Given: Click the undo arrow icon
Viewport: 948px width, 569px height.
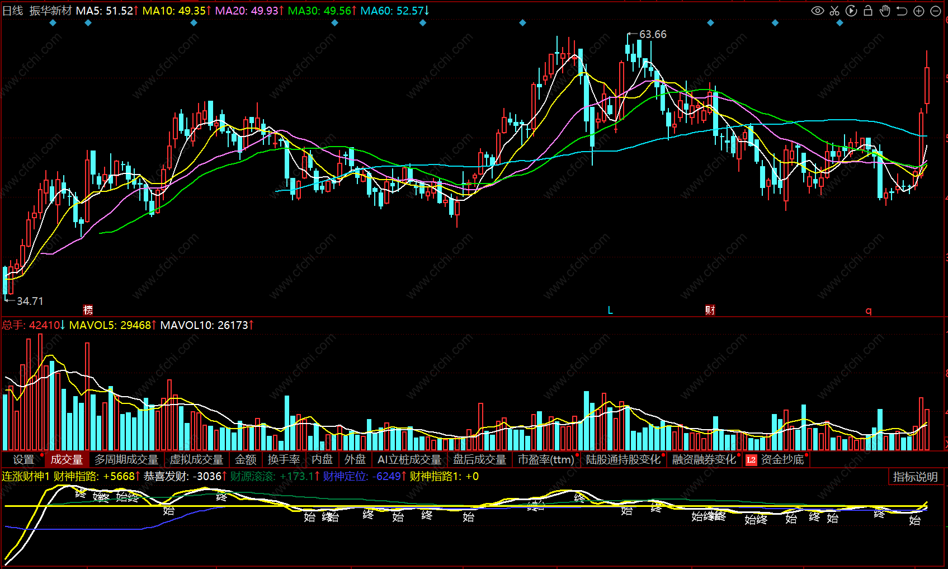Looking at the screenshot, I should (902, 11).
